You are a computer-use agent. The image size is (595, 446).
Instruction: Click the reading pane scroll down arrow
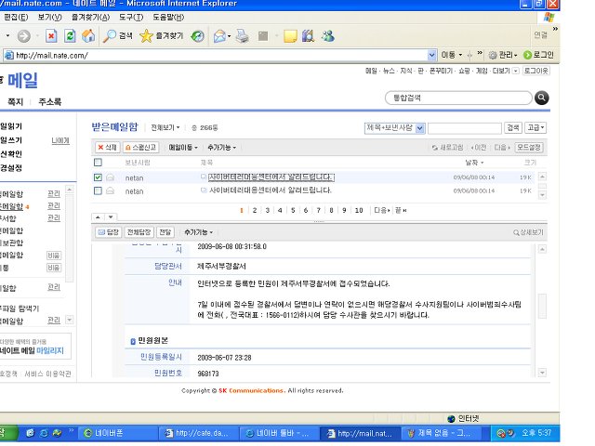coord(542,373)
